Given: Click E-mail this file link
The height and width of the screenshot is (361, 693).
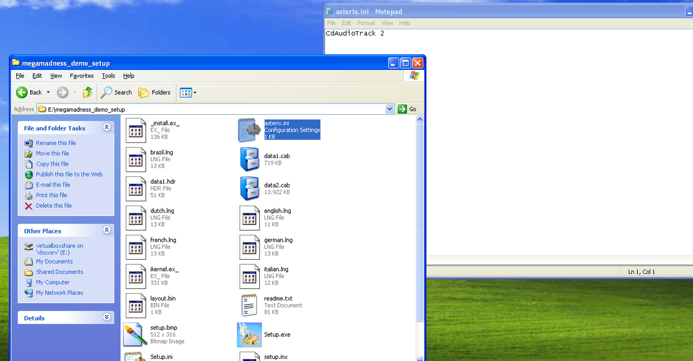Looking at the screenshot, I should (53, 185).
